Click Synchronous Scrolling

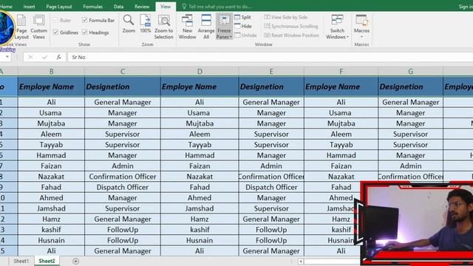point(291,27)
